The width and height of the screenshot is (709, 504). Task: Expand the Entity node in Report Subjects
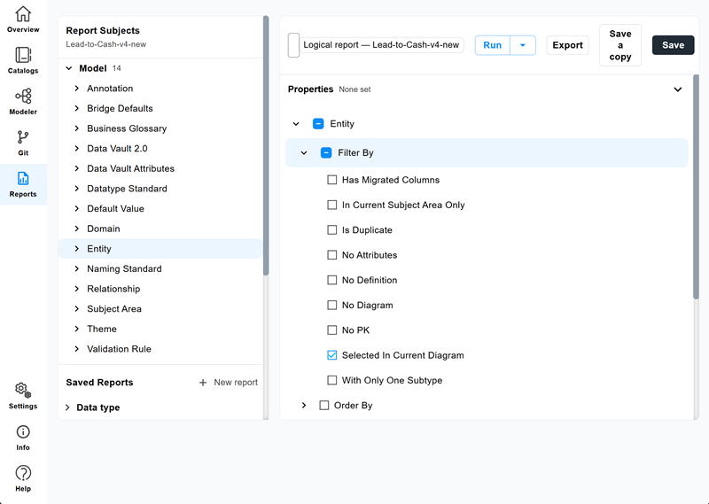(x=77, y=249)
